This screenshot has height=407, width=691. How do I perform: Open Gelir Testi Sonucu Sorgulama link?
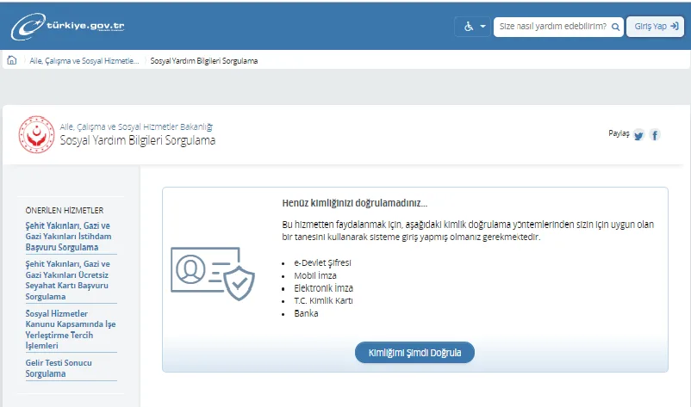(x=59, y=368)
